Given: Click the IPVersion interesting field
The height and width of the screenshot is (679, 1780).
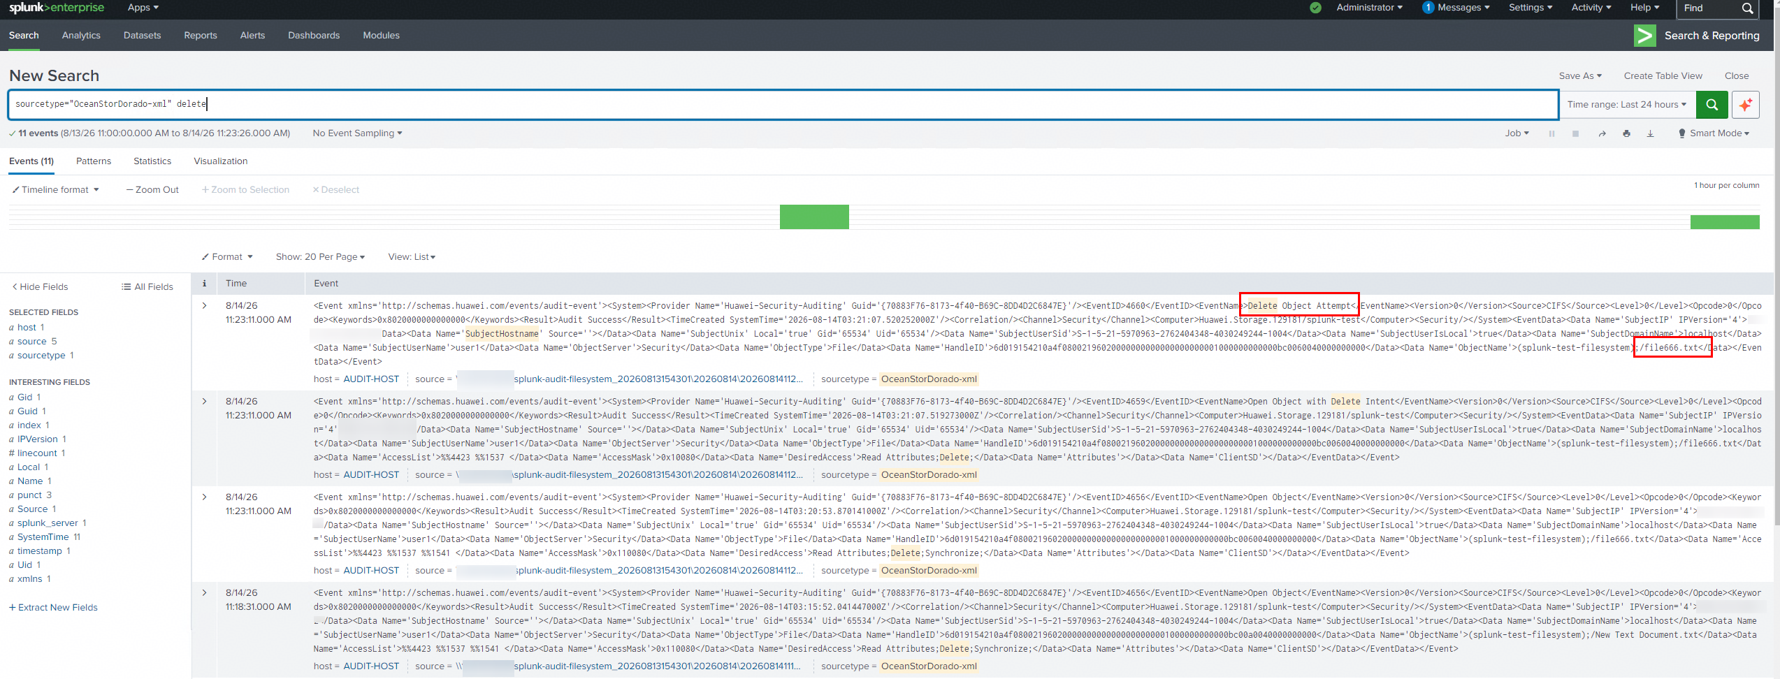Looking at the screenshot, I should (37, 439).
